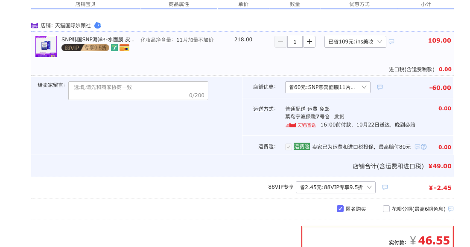Increase quantity with the plus button
The width and height of the screenshot is (470, 247).
pos(309,42)
